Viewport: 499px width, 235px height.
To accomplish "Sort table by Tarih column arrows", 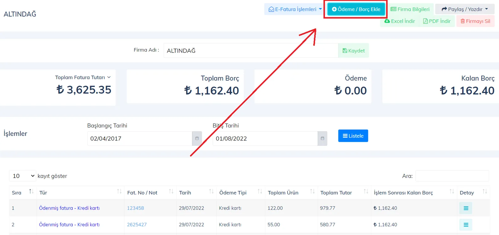I will click(x=211, y=191).
